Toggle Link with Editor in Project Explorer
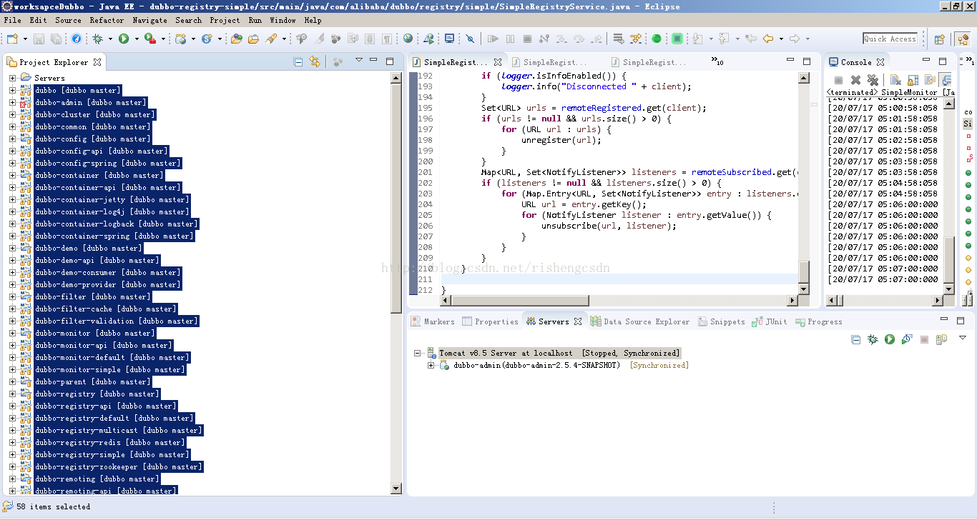The image size is (977, 520). pyautogui.click(x=315, y=62)
